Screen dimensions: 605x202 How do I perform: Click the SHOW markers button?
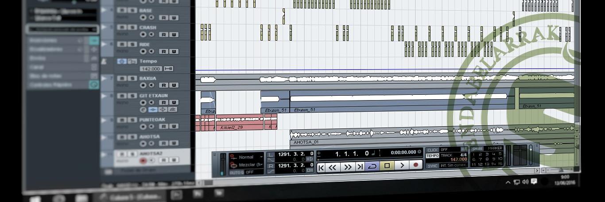click(x=477, y=148)
